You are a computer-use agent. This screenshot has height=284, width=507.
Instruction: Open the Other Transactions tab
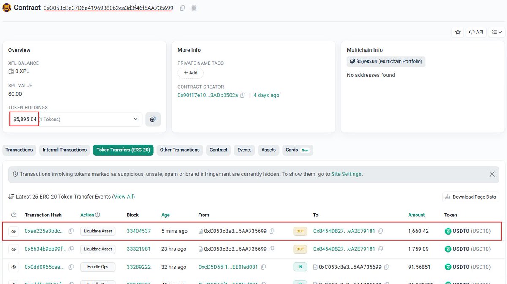pyautogui.click(x=180, y=150)
